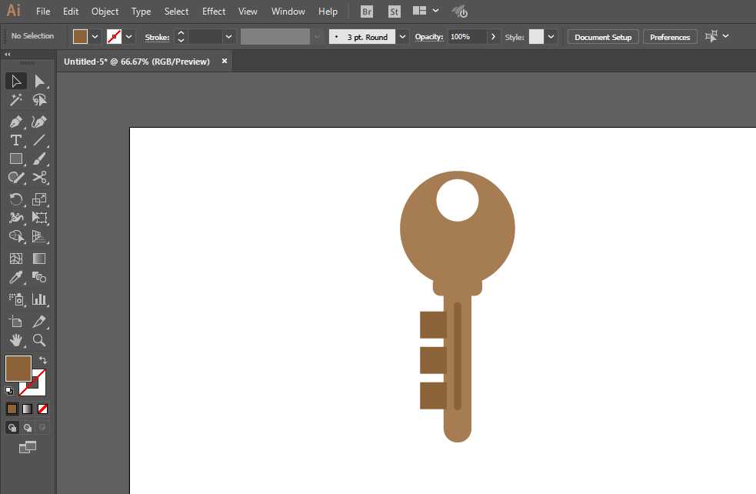The width and height of the screenshot is (756, 494).
Task: Select the Hand tool
Action: coord(15,340)
